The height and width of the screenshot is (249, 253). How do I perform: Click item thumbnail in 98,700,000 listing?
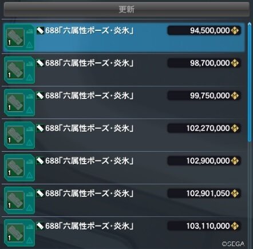(15, 70)
